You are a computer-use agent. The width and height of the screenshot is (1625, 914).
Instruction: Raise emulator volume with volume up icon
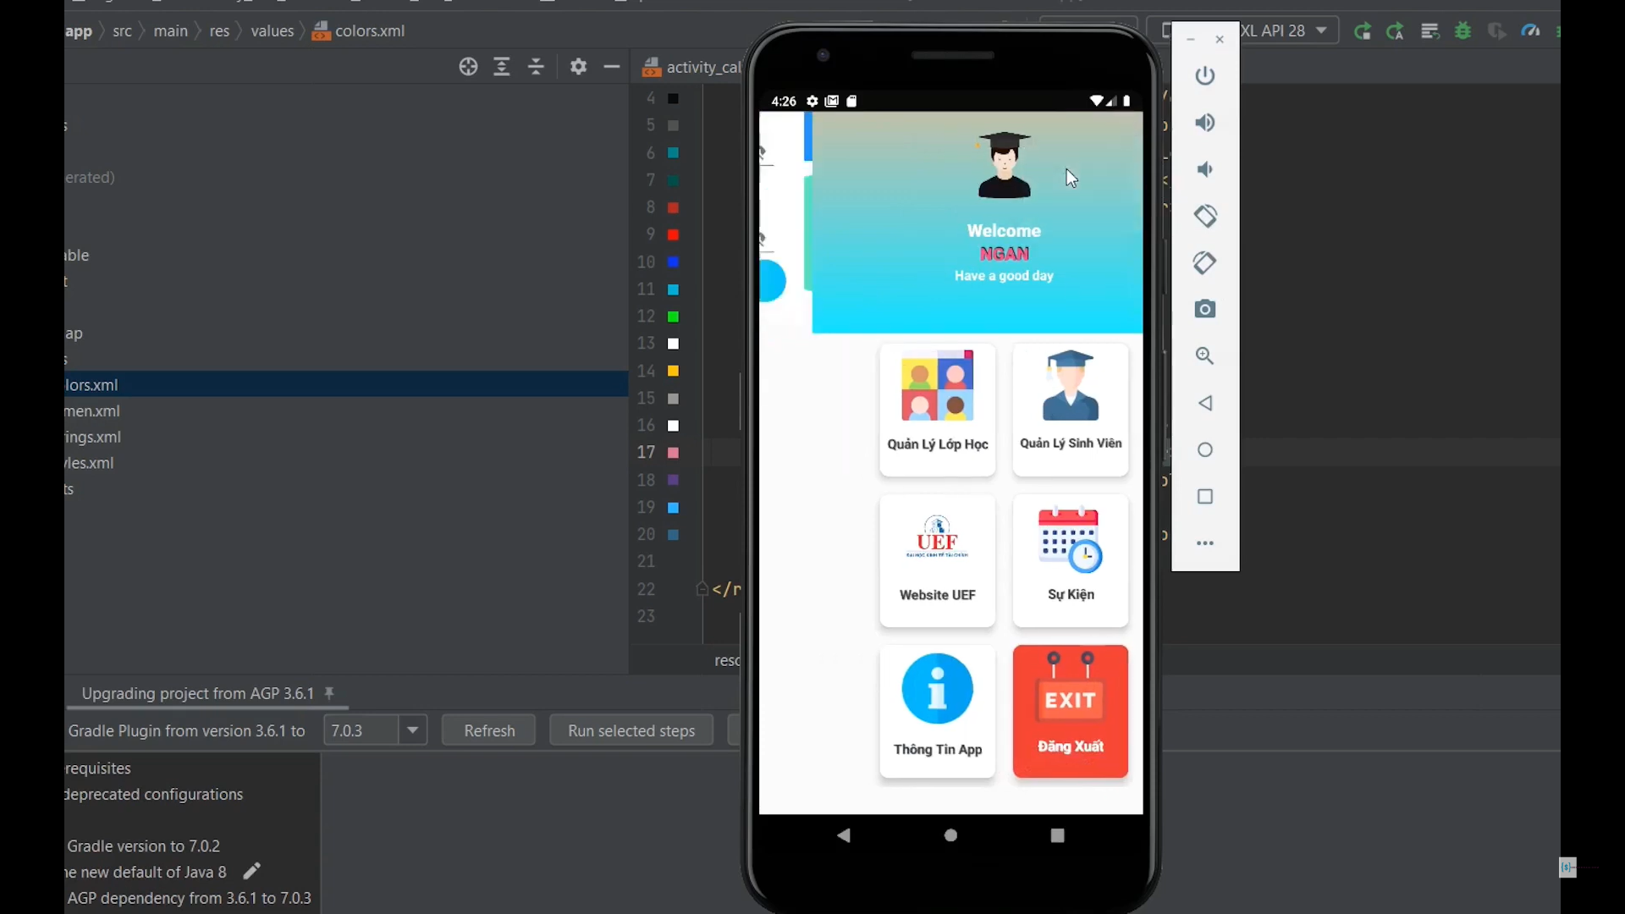pos(1205,123)
